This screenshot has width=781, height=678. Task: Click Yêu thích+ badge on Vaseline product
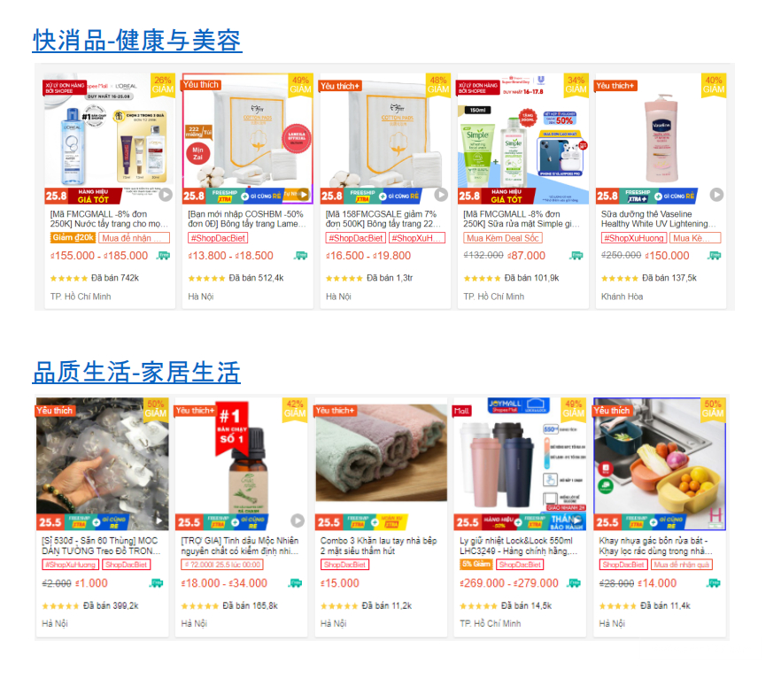point(615,86)
